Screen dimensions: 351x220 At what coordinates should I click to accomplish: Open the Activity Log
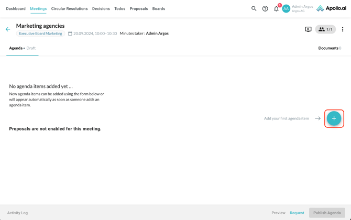[x=17, y=213]
